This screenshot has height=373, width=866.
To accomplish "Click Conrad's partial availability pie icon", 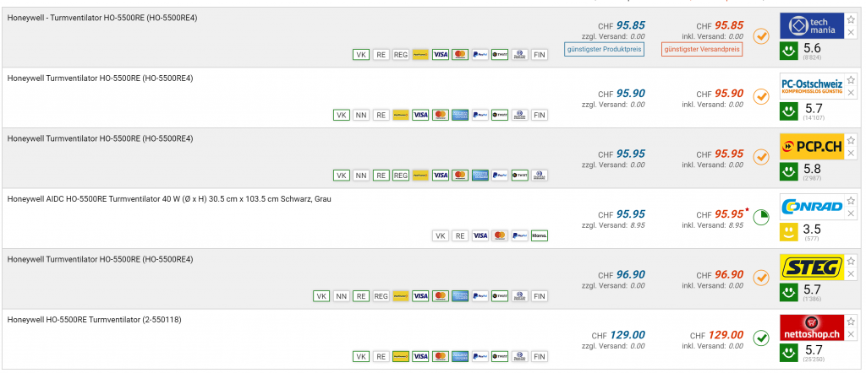I will (760, 215).
